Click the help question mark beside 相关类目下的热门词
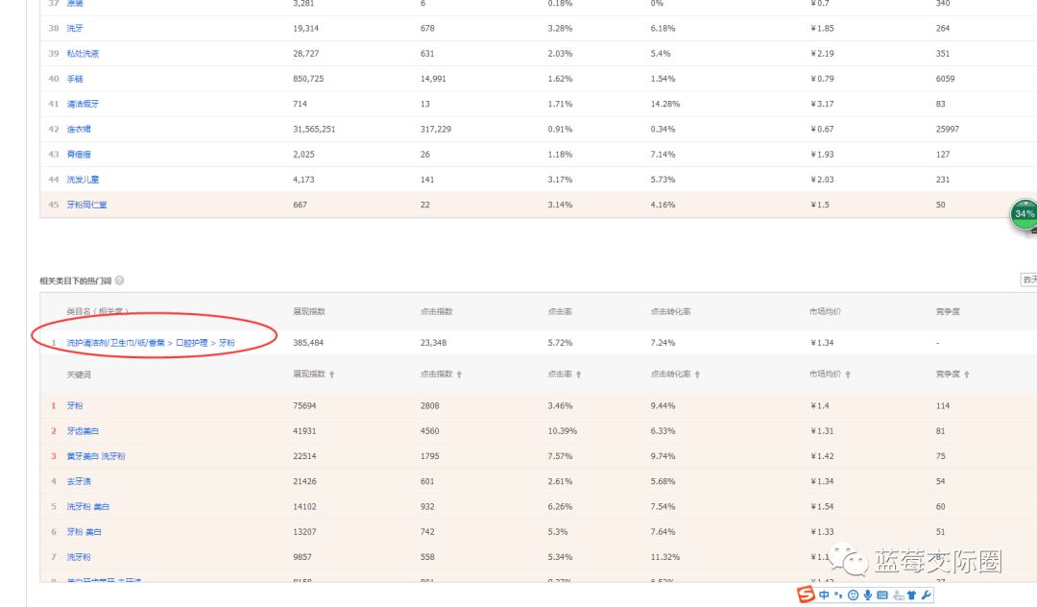 pos(120,280)
